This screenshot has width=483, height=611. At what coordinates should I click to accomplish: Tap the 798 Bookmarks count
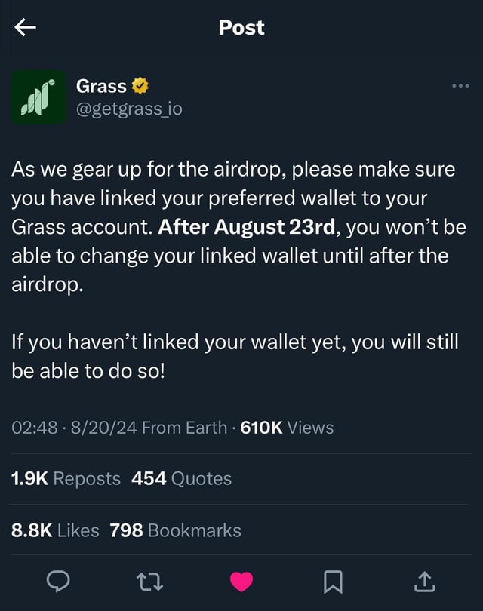pos(175,530)
